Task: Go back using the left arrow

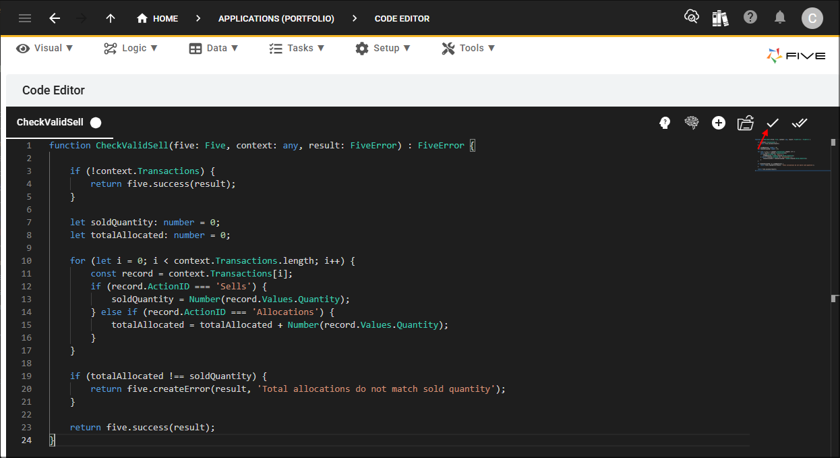Action: 55,18
